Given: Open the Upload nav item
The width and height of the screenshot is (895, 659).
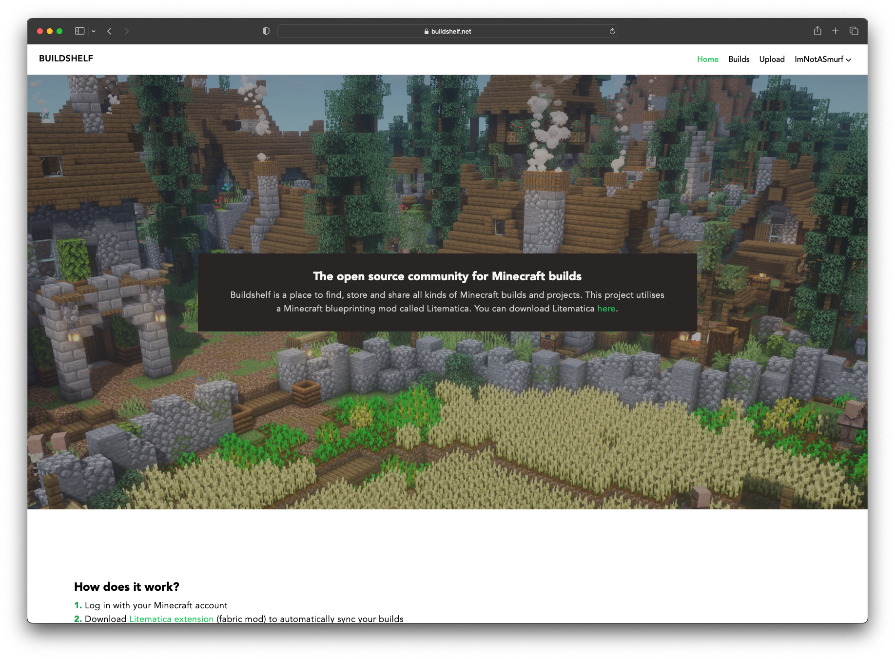Looking at the screenshot, I should coord(772,59).
